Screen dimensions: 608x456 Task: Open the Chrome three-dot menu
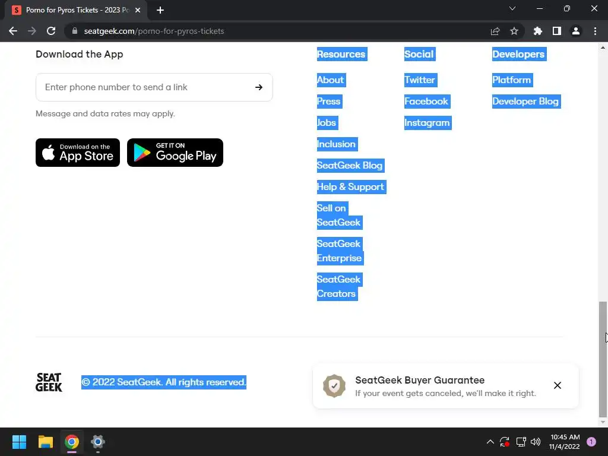pos(595,31)
